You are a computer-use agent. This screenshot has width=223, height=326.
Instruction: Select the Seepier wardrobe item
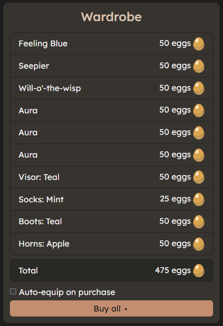pyautogui.click(x=111, y=66)
